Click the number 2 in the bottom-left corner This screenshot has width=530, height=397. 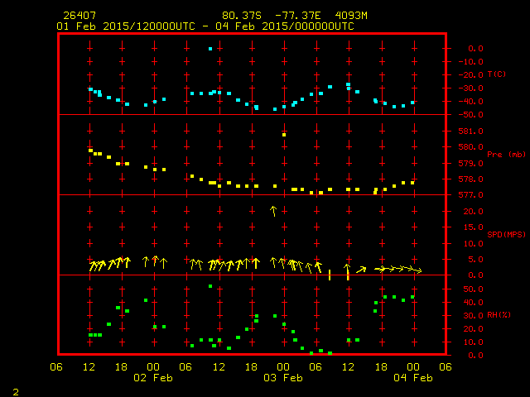(16, 392)
